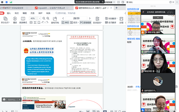Image resolution: width=179 pixels, height=112 pixels.
Task: Close the active .pdf document tab
Action: pyautogui.click(x=111, y=8)
